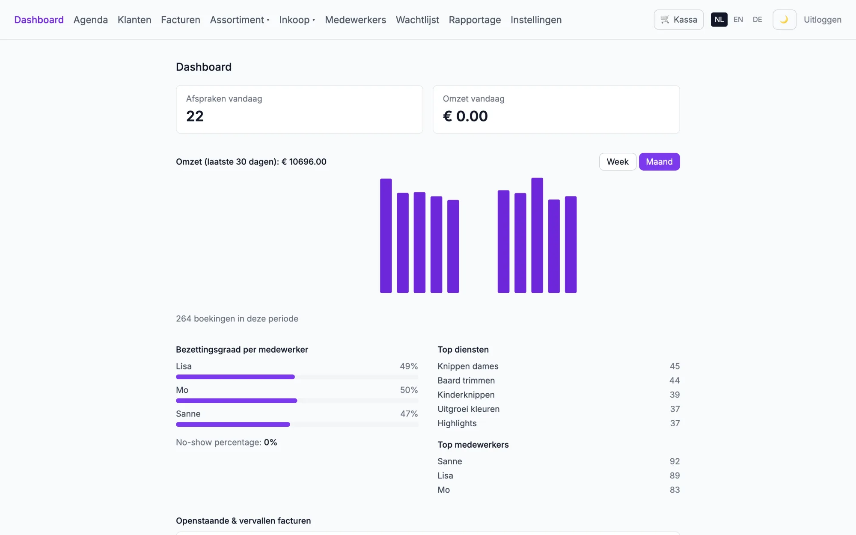The height and width of the screenshot is (535, 856).
Task: Switch the language to EN
Action: click(x=738, y=20)
